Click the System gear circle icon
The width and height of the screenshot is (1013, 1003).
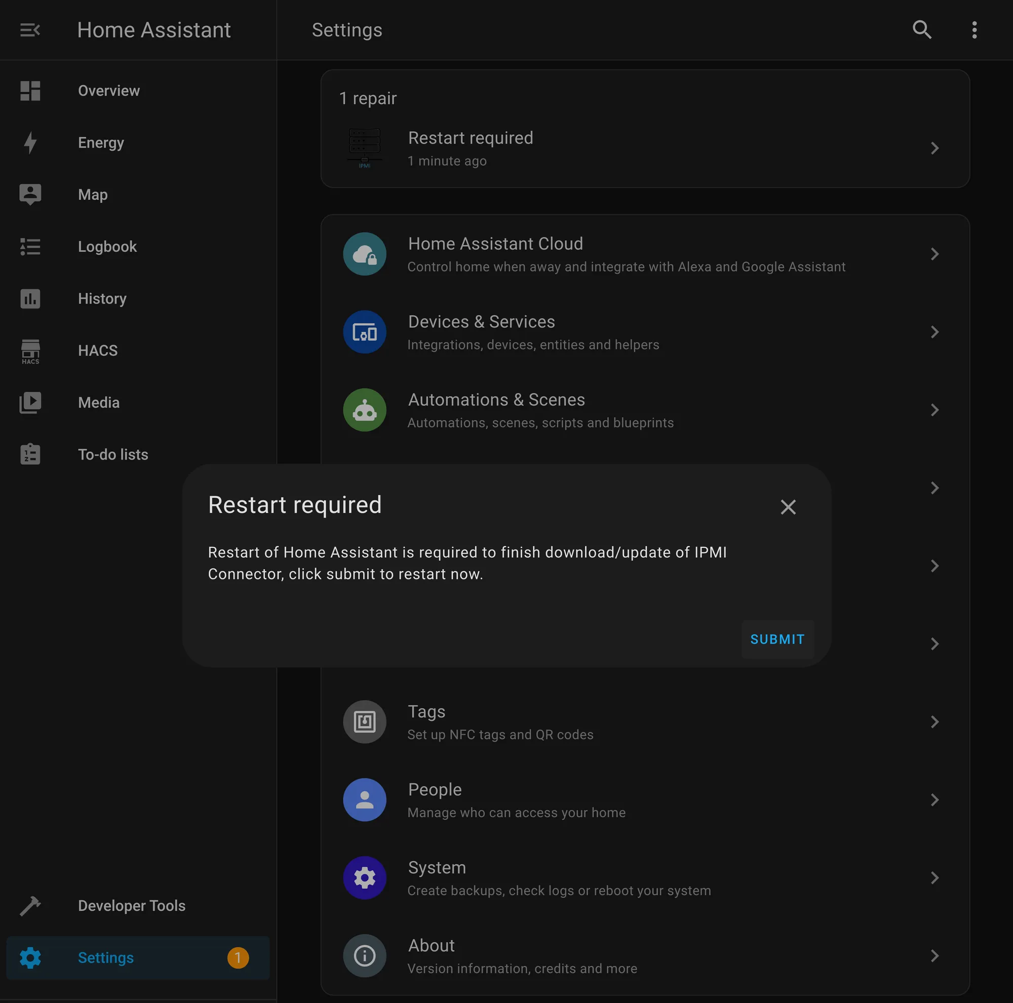(x=364, y=878)
